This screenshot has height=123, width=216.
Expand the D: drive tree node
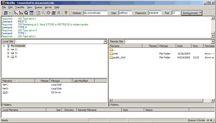point(8,53)
